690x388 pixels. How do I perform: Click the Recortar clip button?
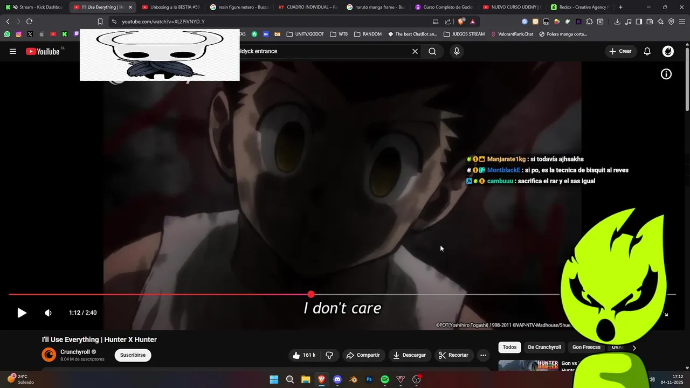click(453, 355)
